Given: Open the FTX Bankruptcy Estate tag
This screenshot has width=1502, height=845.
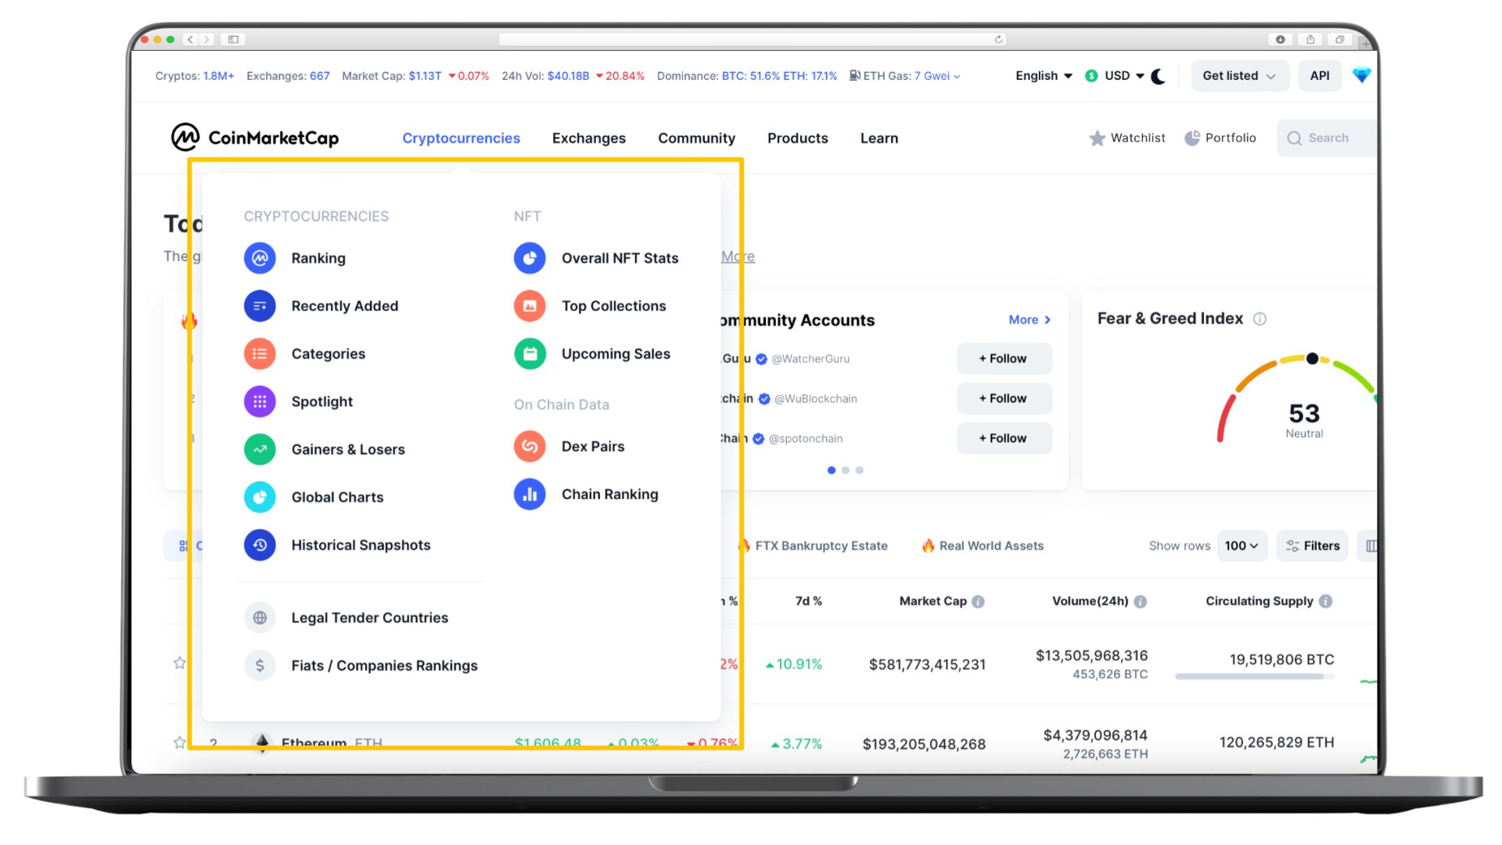Looking at the screenshot, I should coord(813,545).
